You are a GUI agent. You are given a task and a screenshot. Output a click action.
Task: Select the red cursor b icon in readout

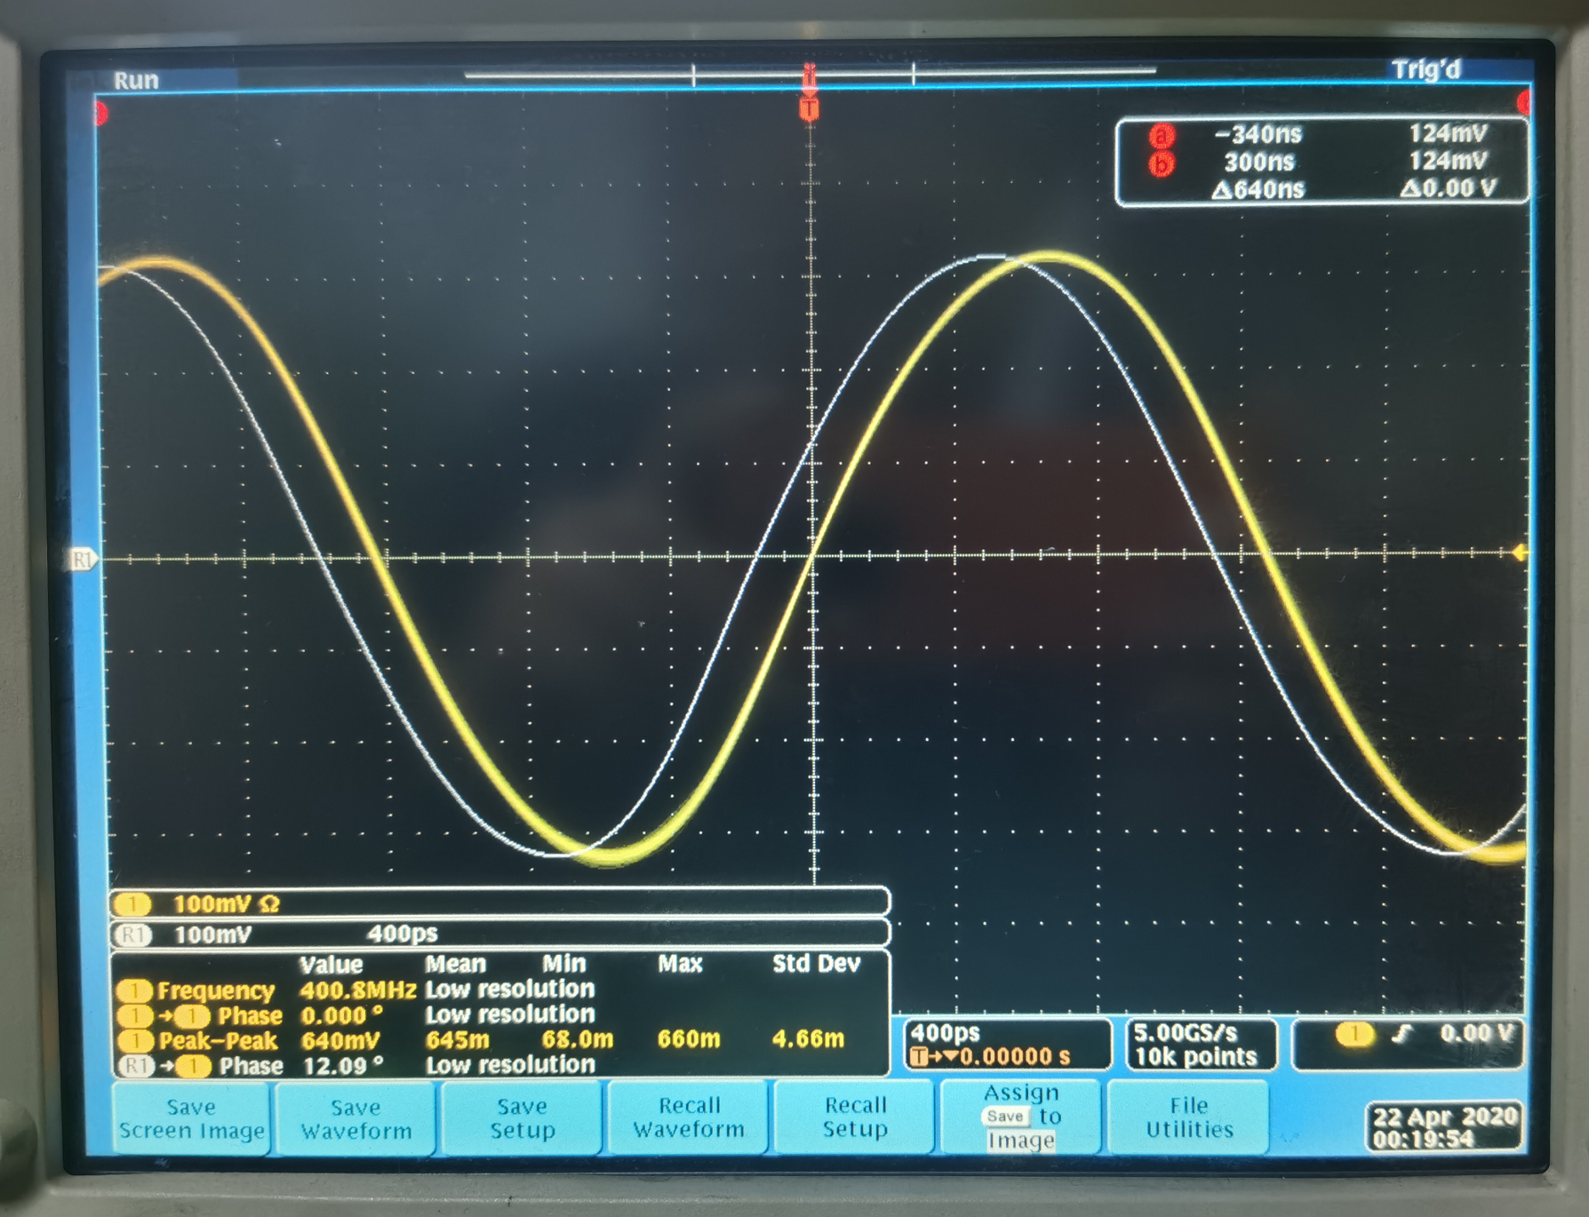pos(1162,163)
